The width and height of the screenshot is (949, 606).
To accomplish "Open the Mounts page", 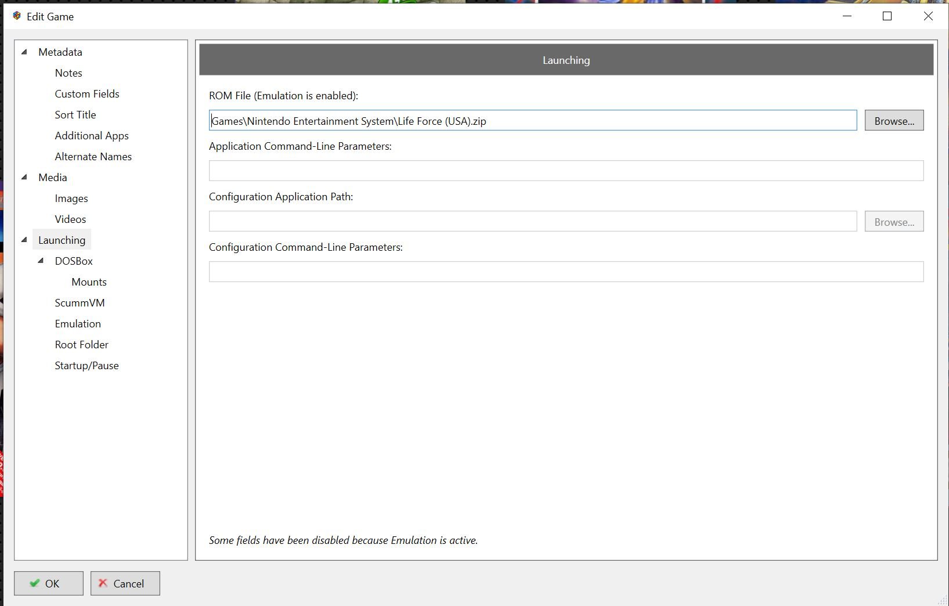I will 89,282.
